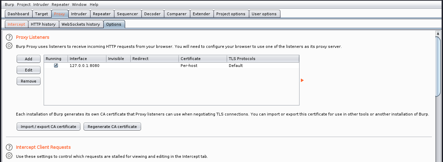Screen dimensions: 443x162
Task: Open Proxy Listeners settings gear menu
Action: tap(9, 46)
